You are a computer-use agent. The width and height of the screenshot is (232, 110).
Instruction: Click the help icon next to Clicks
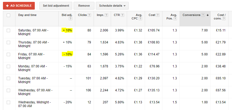89,15
